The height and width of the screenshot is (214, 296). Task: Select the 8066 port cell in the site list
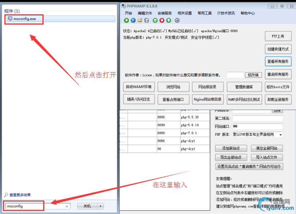[x=169, y=141]
